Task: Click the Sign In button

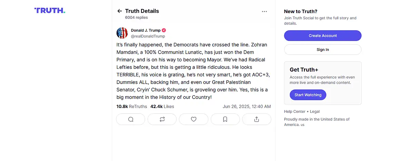Action: point(323,50)
